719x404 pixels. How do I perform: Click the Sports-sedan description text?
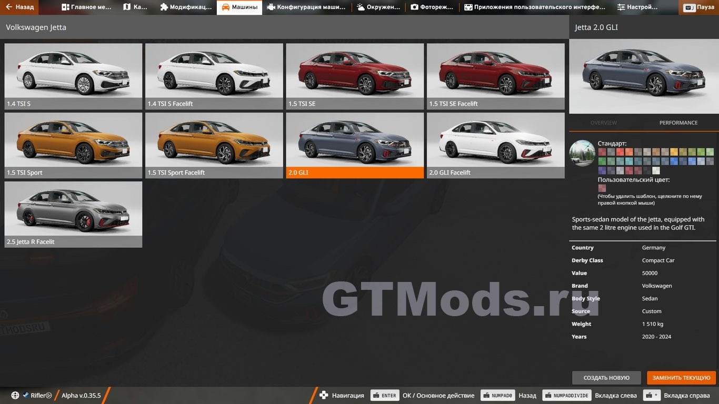coord(638,224)
